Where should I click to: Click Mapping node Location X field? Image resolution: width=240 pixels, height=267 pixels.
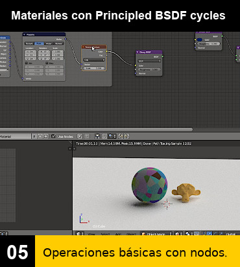point(30,52)
